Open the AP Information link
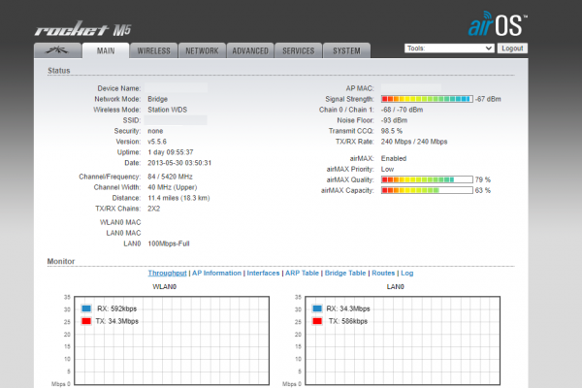Viewport: 582px width, 388px height. (216, 274)
